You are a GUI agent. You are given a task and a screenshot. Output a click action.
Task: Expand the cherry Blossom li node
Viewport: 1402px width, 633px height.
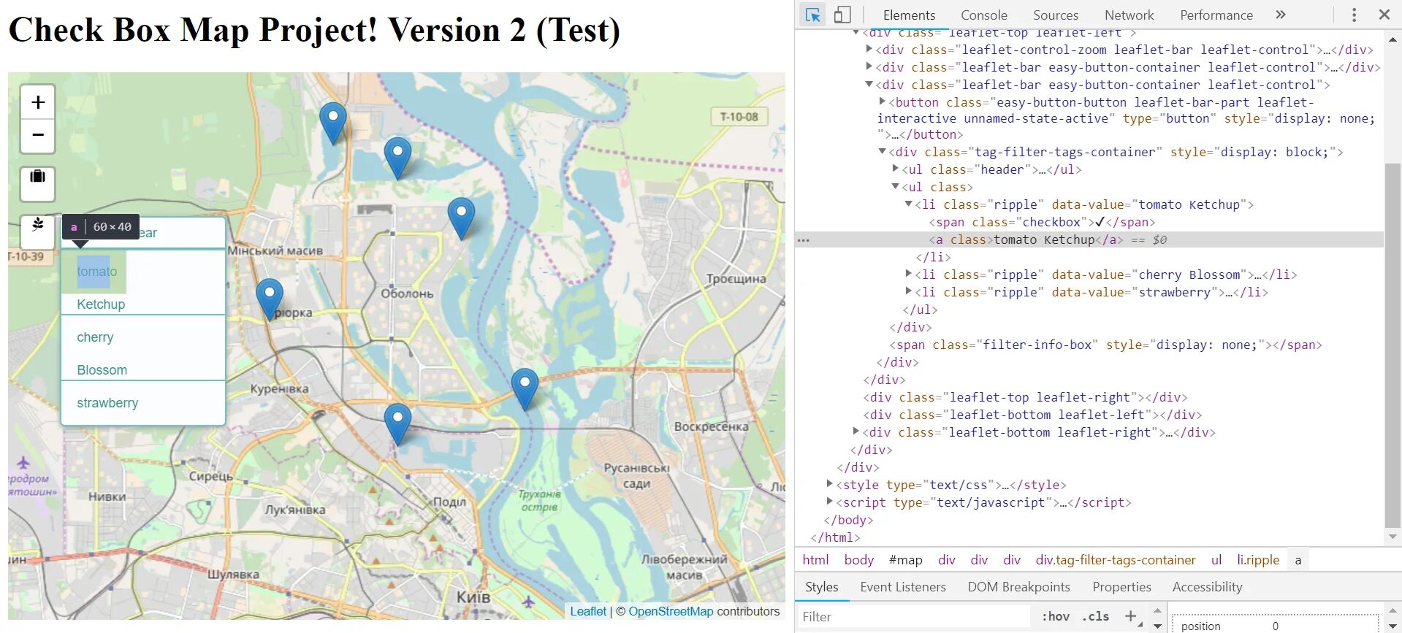coord(908,274)
